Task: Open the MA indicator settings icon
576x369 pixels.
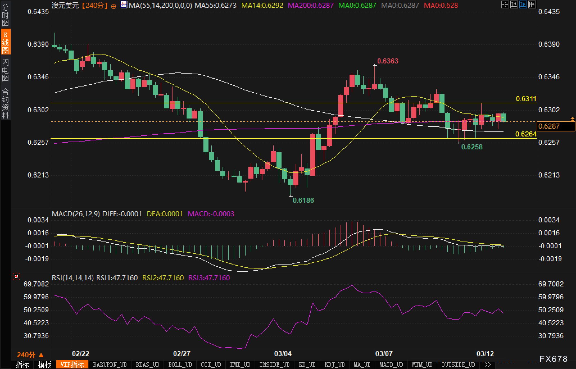Action: point(124,5)
